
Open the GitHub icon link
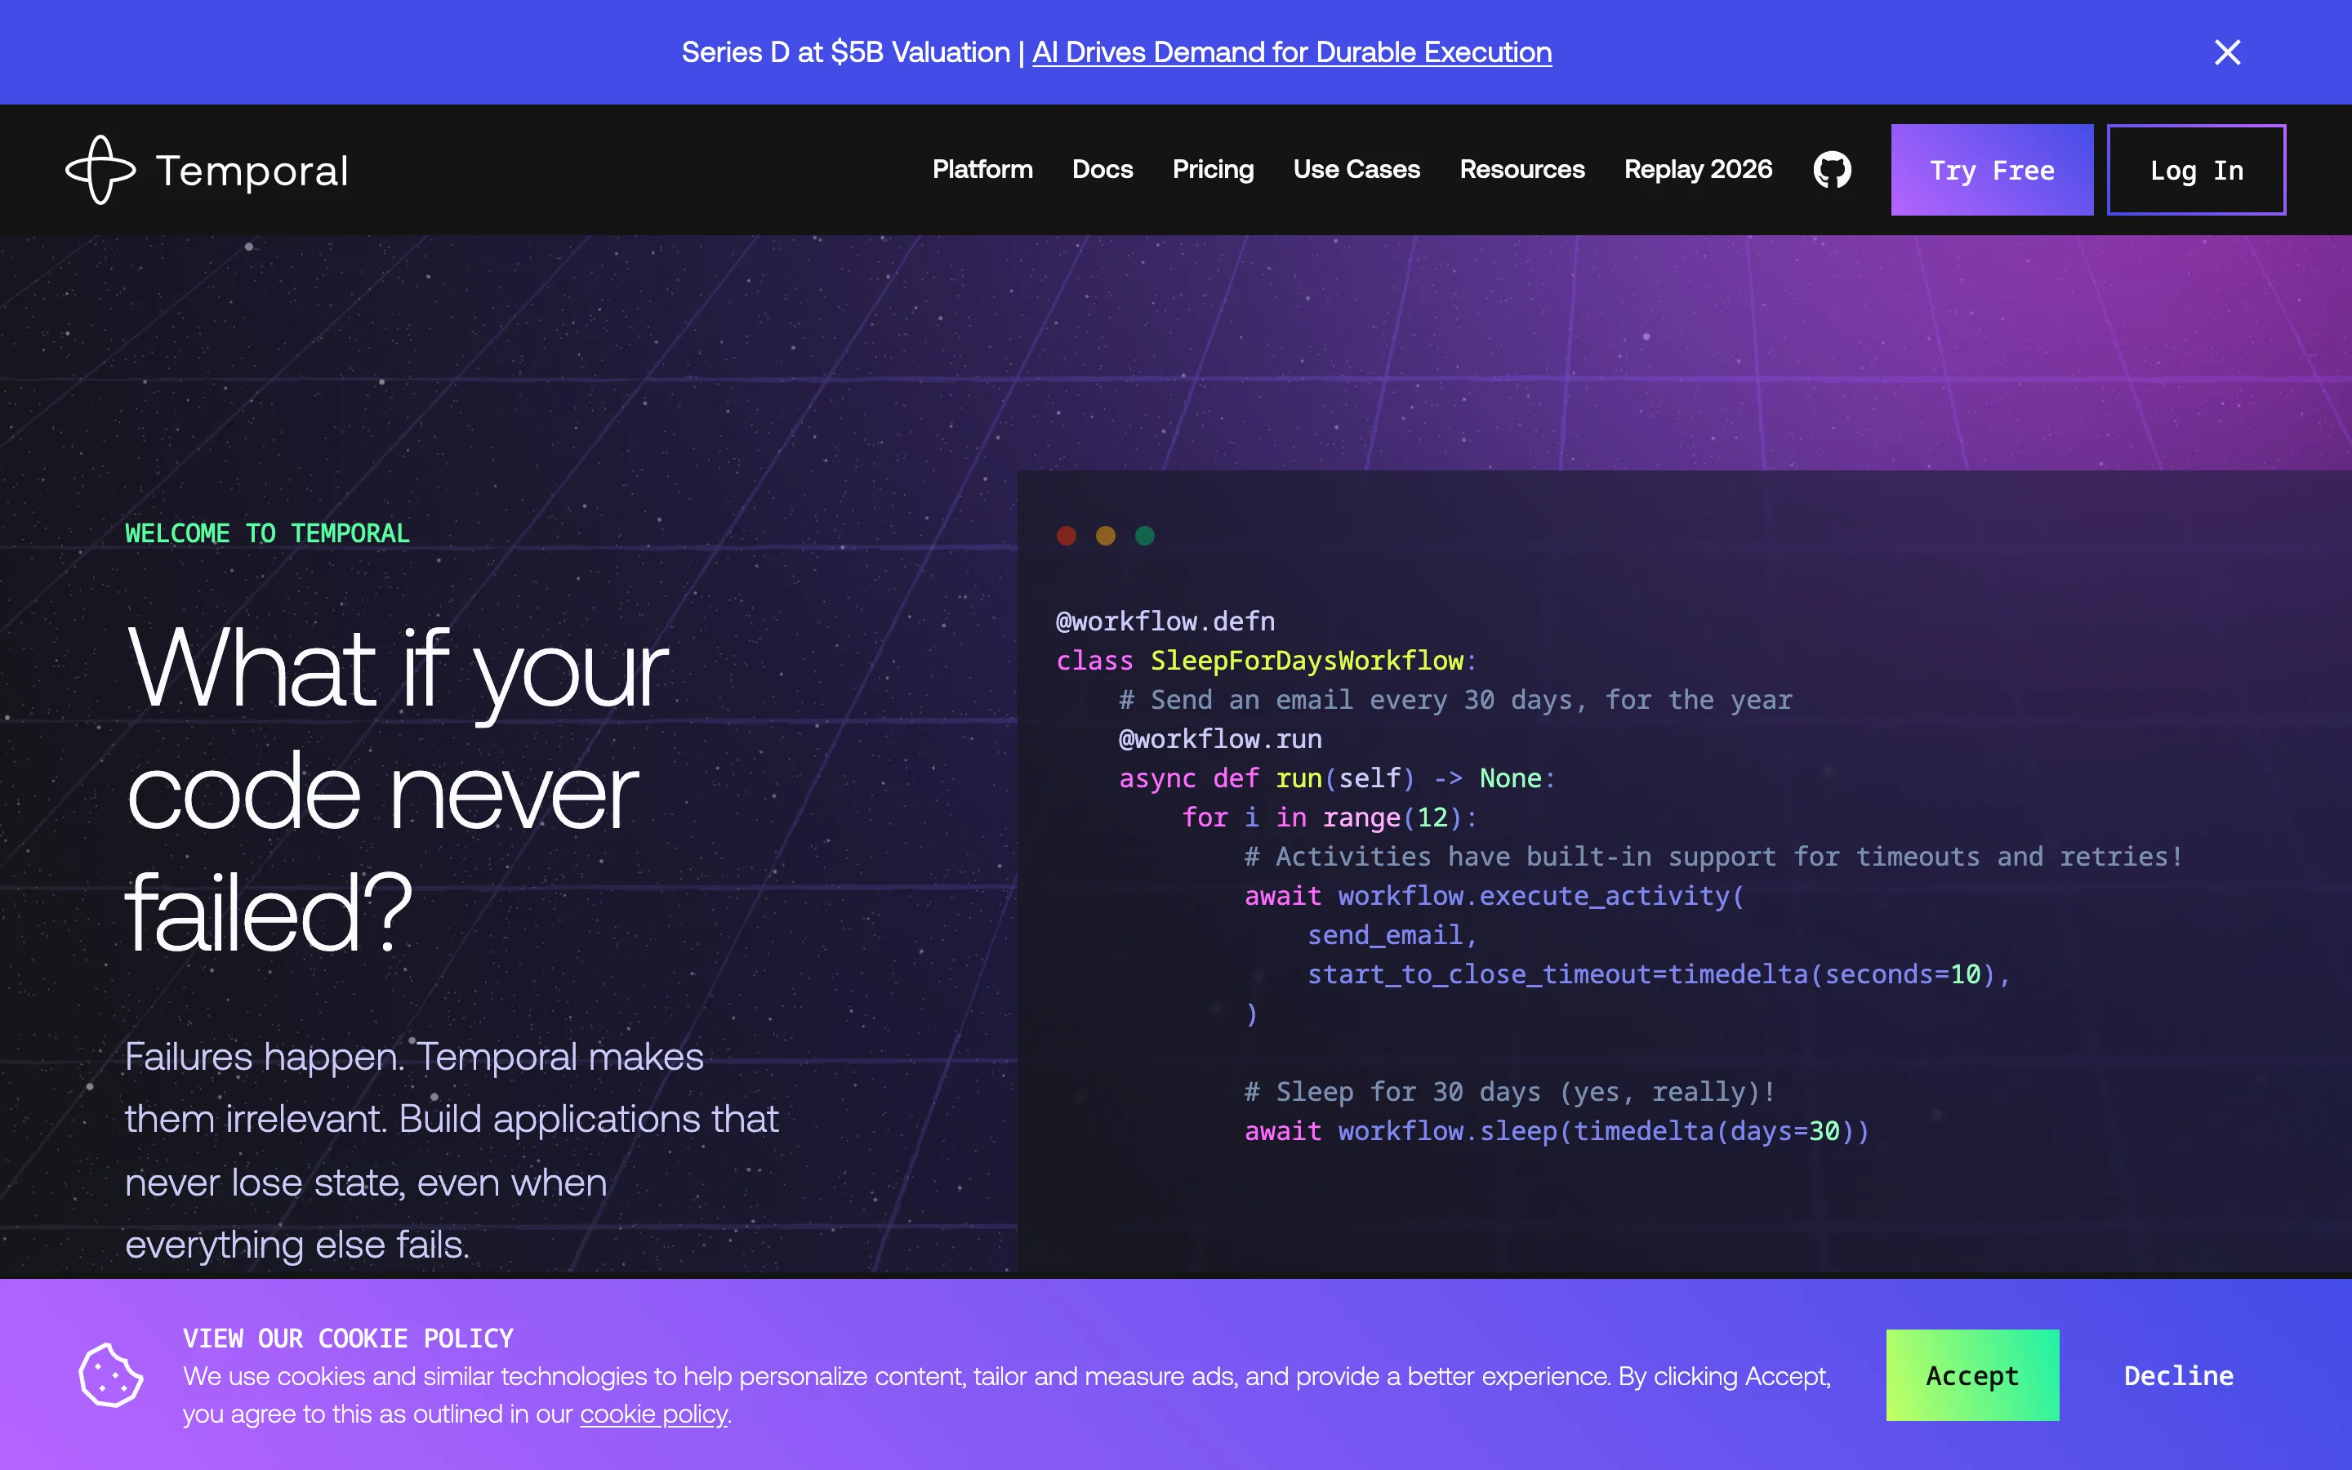pyautogui.click(x=1831, y=170)
